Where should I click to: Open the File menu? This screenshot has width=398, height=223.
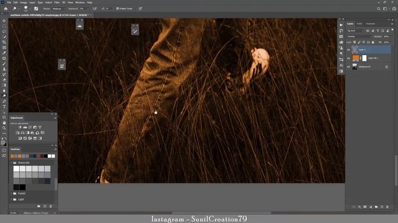(x=9, y=2)
